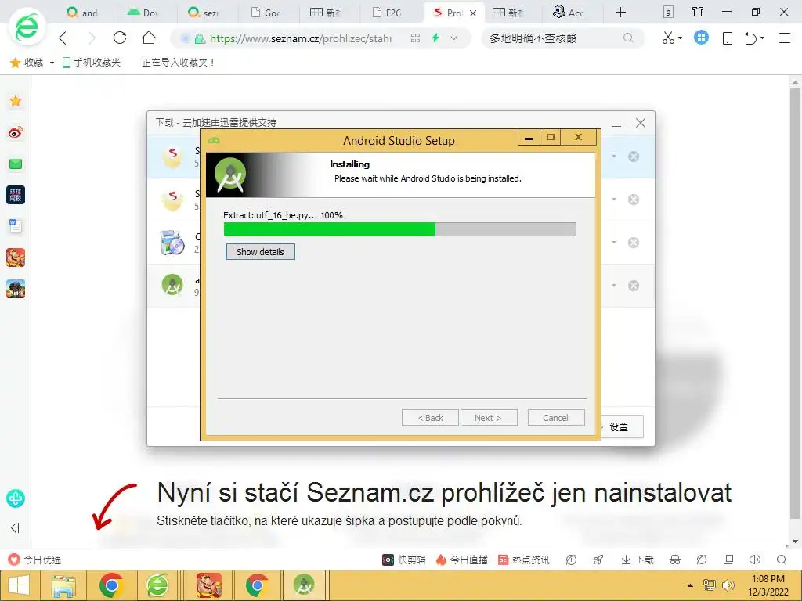Image resolution: width=802 pixels, height=601 pixels.
Task: Click the status bar zoom magnifier icon
Action: click(x=781, y=560)
